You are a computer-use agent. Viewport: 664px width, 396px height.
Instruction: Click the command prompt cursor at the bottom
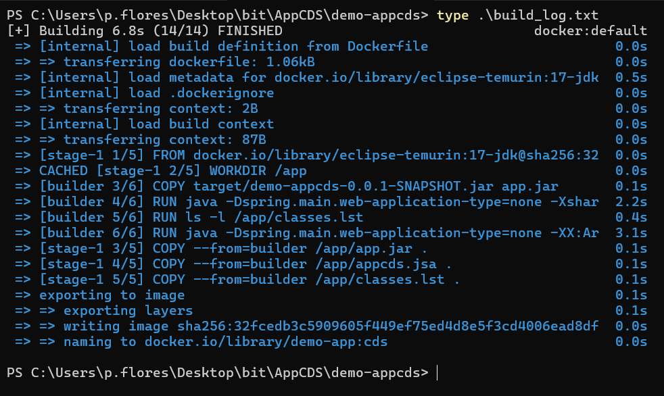click(x=438, y=373)
